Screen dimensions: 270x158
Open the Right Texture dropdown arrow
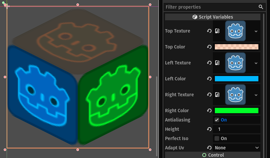click(x=256, y=95)
